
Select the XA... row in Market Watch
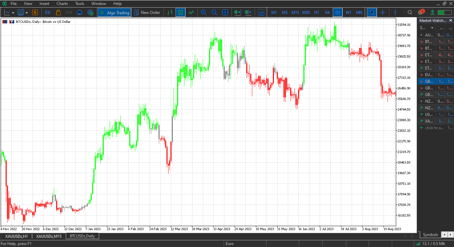click(x=435, y=121)
